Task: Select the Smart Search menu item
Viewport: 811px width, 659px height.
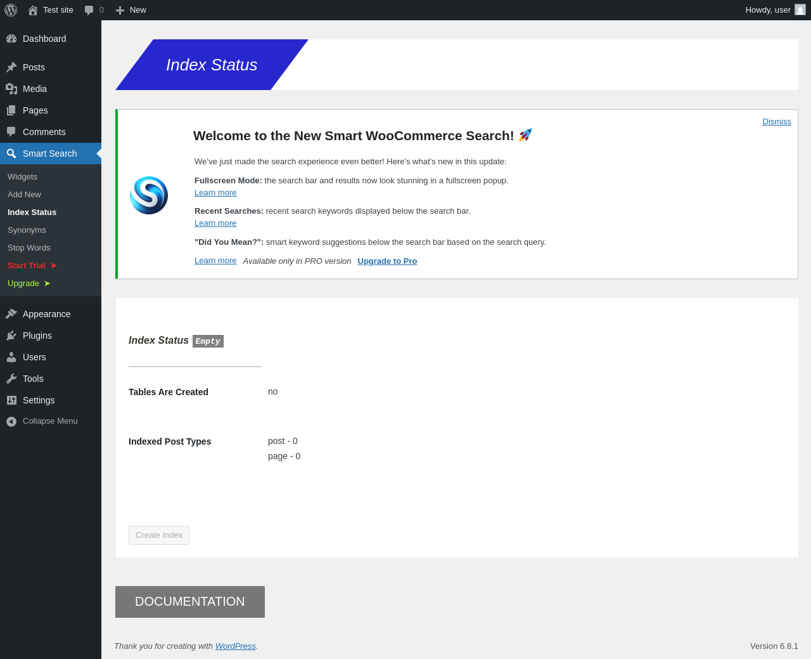Action: [x=51, y=153]
